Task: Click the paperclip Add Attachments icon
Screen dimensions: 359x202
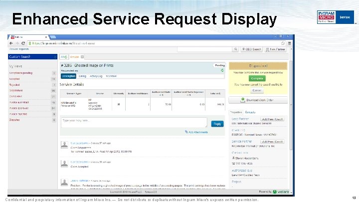Action: [x=186, y=132]
